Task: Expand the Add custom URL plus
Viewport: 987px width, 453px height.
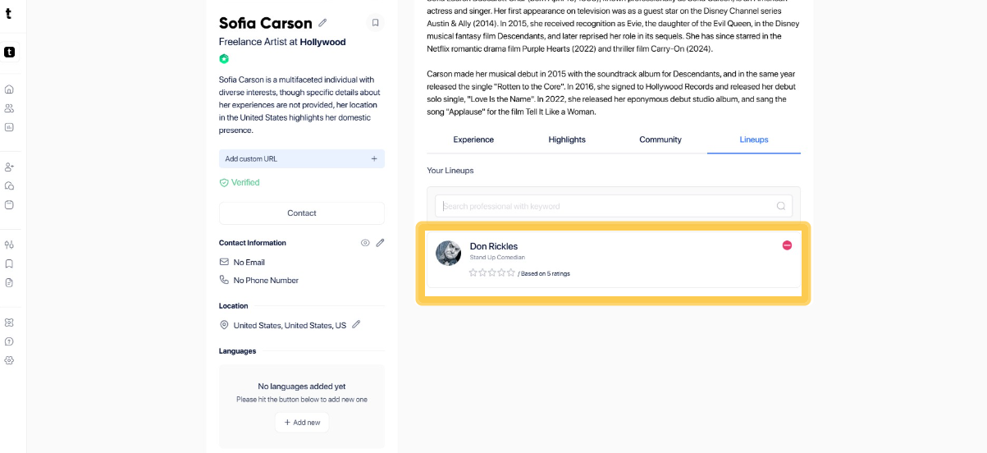Action: pyautogui.click(x=374, y=158)
